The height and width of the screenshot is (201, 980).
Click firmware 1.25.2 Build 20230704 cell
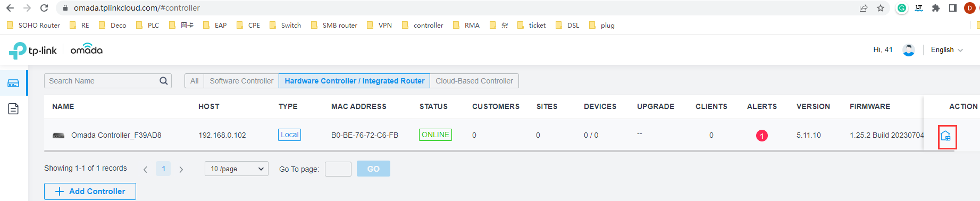886,135
